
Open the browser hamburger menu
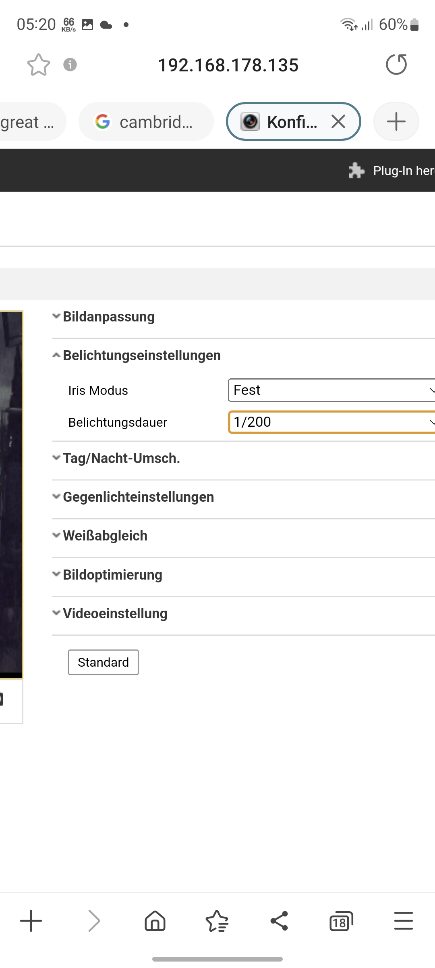click(403, 921)
